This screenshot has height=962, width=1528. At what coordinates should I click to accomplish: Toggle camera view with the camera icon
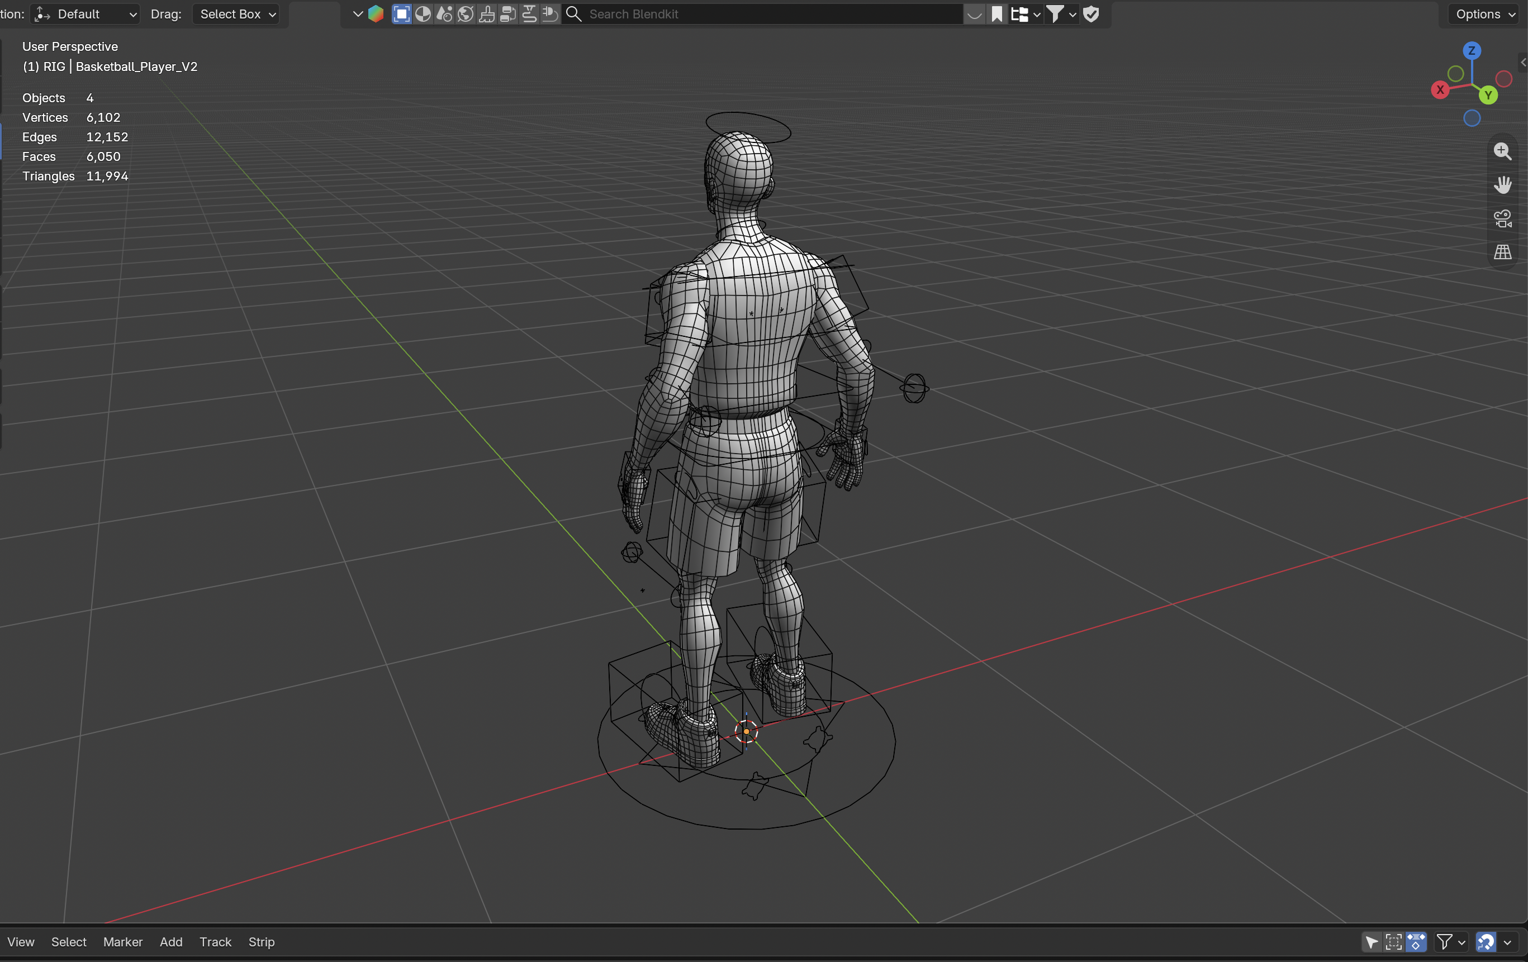click(x=1502, y=219)
